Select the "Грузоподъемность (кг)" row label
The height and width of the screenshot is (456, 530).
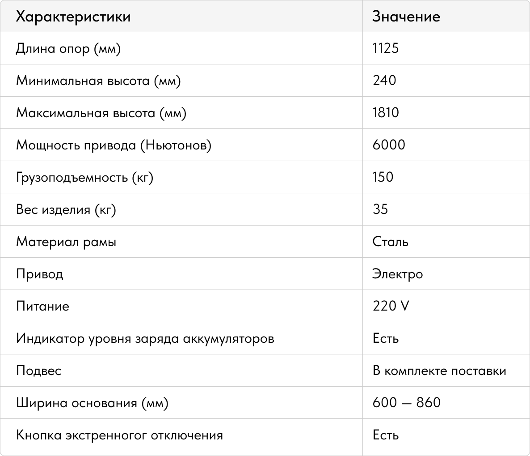(85, 177)
